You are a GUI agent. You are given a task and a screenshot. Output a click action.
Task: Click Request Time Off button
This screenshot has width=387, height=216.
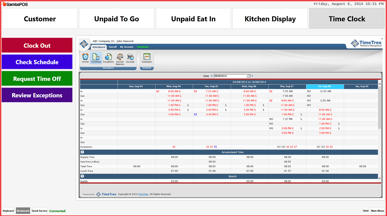coord(37,79)
